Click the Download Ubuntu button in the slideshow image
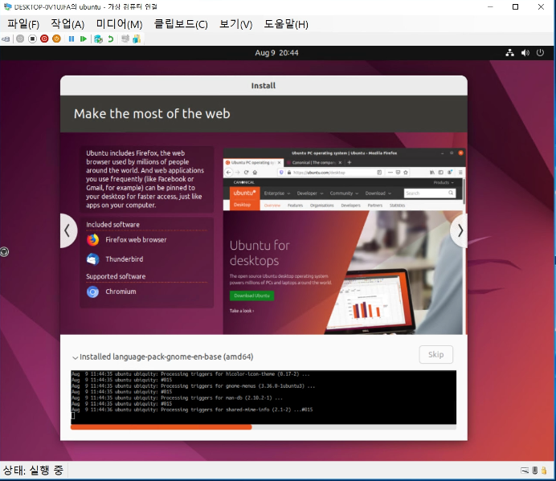Screen dimensions: 556x481 point(251,296)
